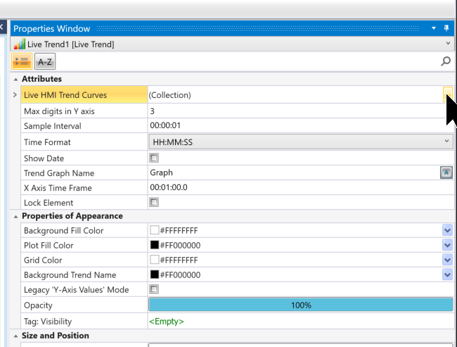Open Properties Window options dropdown arrow
The image size is (457, 347).
[x=434, y=28]
